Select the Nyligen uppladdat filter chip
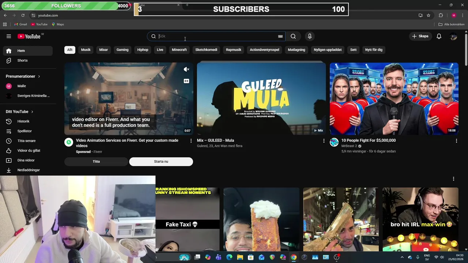 [328, 50]
